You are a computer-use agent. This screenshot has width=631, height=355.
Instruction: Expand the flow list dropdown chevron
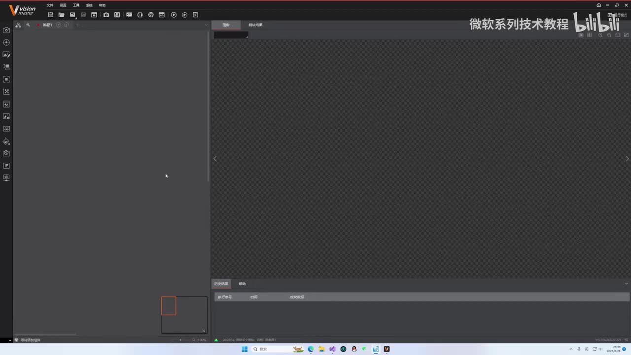pyautogui.click(x=206, y=25)
